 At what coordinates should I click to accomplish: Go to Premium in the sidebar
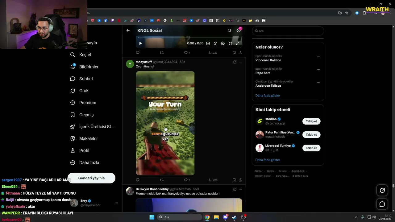[83, 103]
